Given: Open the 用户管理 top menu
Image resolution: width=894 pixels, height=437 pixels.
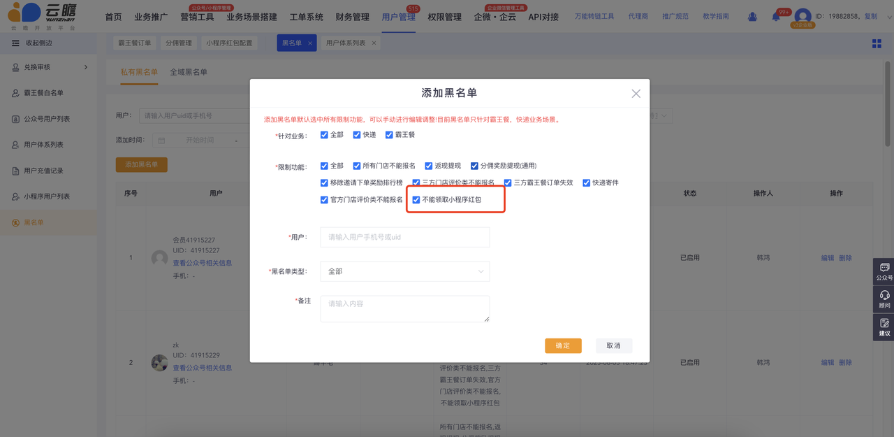Looking at the screenshot, I should [x=399, y=17].
